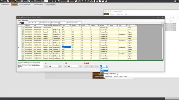The height and width of the screenshot is (100, 179).
Task: Toggle checkbox in the Гамма 8 row
Action: [x=23, y=32]
